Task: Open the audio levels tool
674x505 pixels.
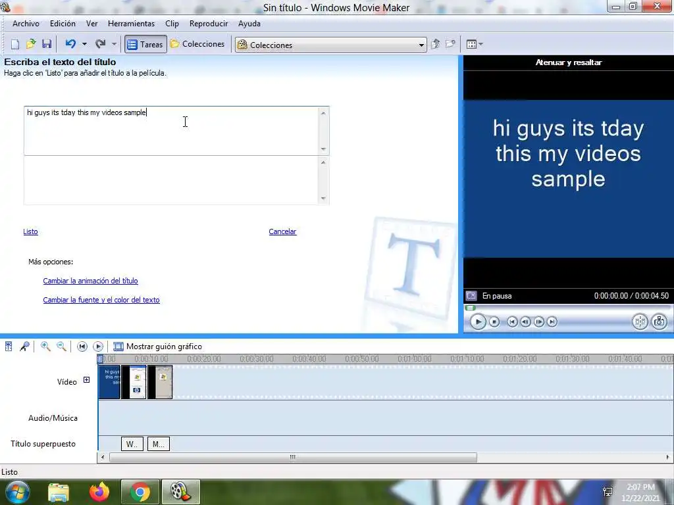Action: point(9,347)
